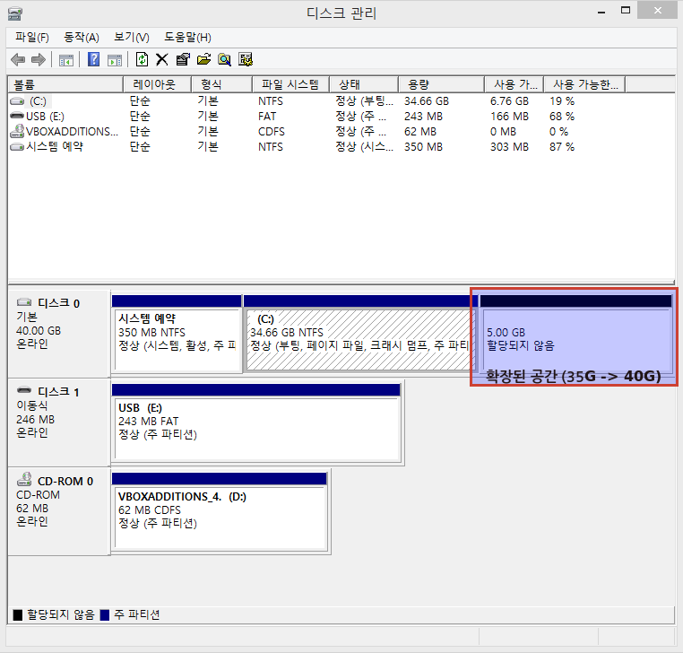Viewport: 683px width, 653px height.
Task: Click the 사용 가... column header
Action: pyautogui.click(x=514, y=84)
